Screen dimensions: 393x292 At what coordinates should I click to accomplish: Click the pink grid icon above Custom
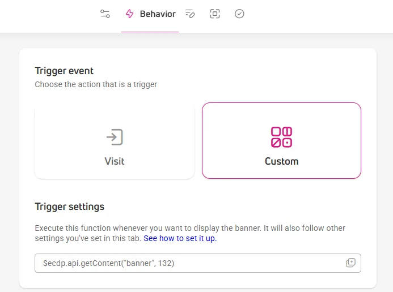tap(281, 137)
